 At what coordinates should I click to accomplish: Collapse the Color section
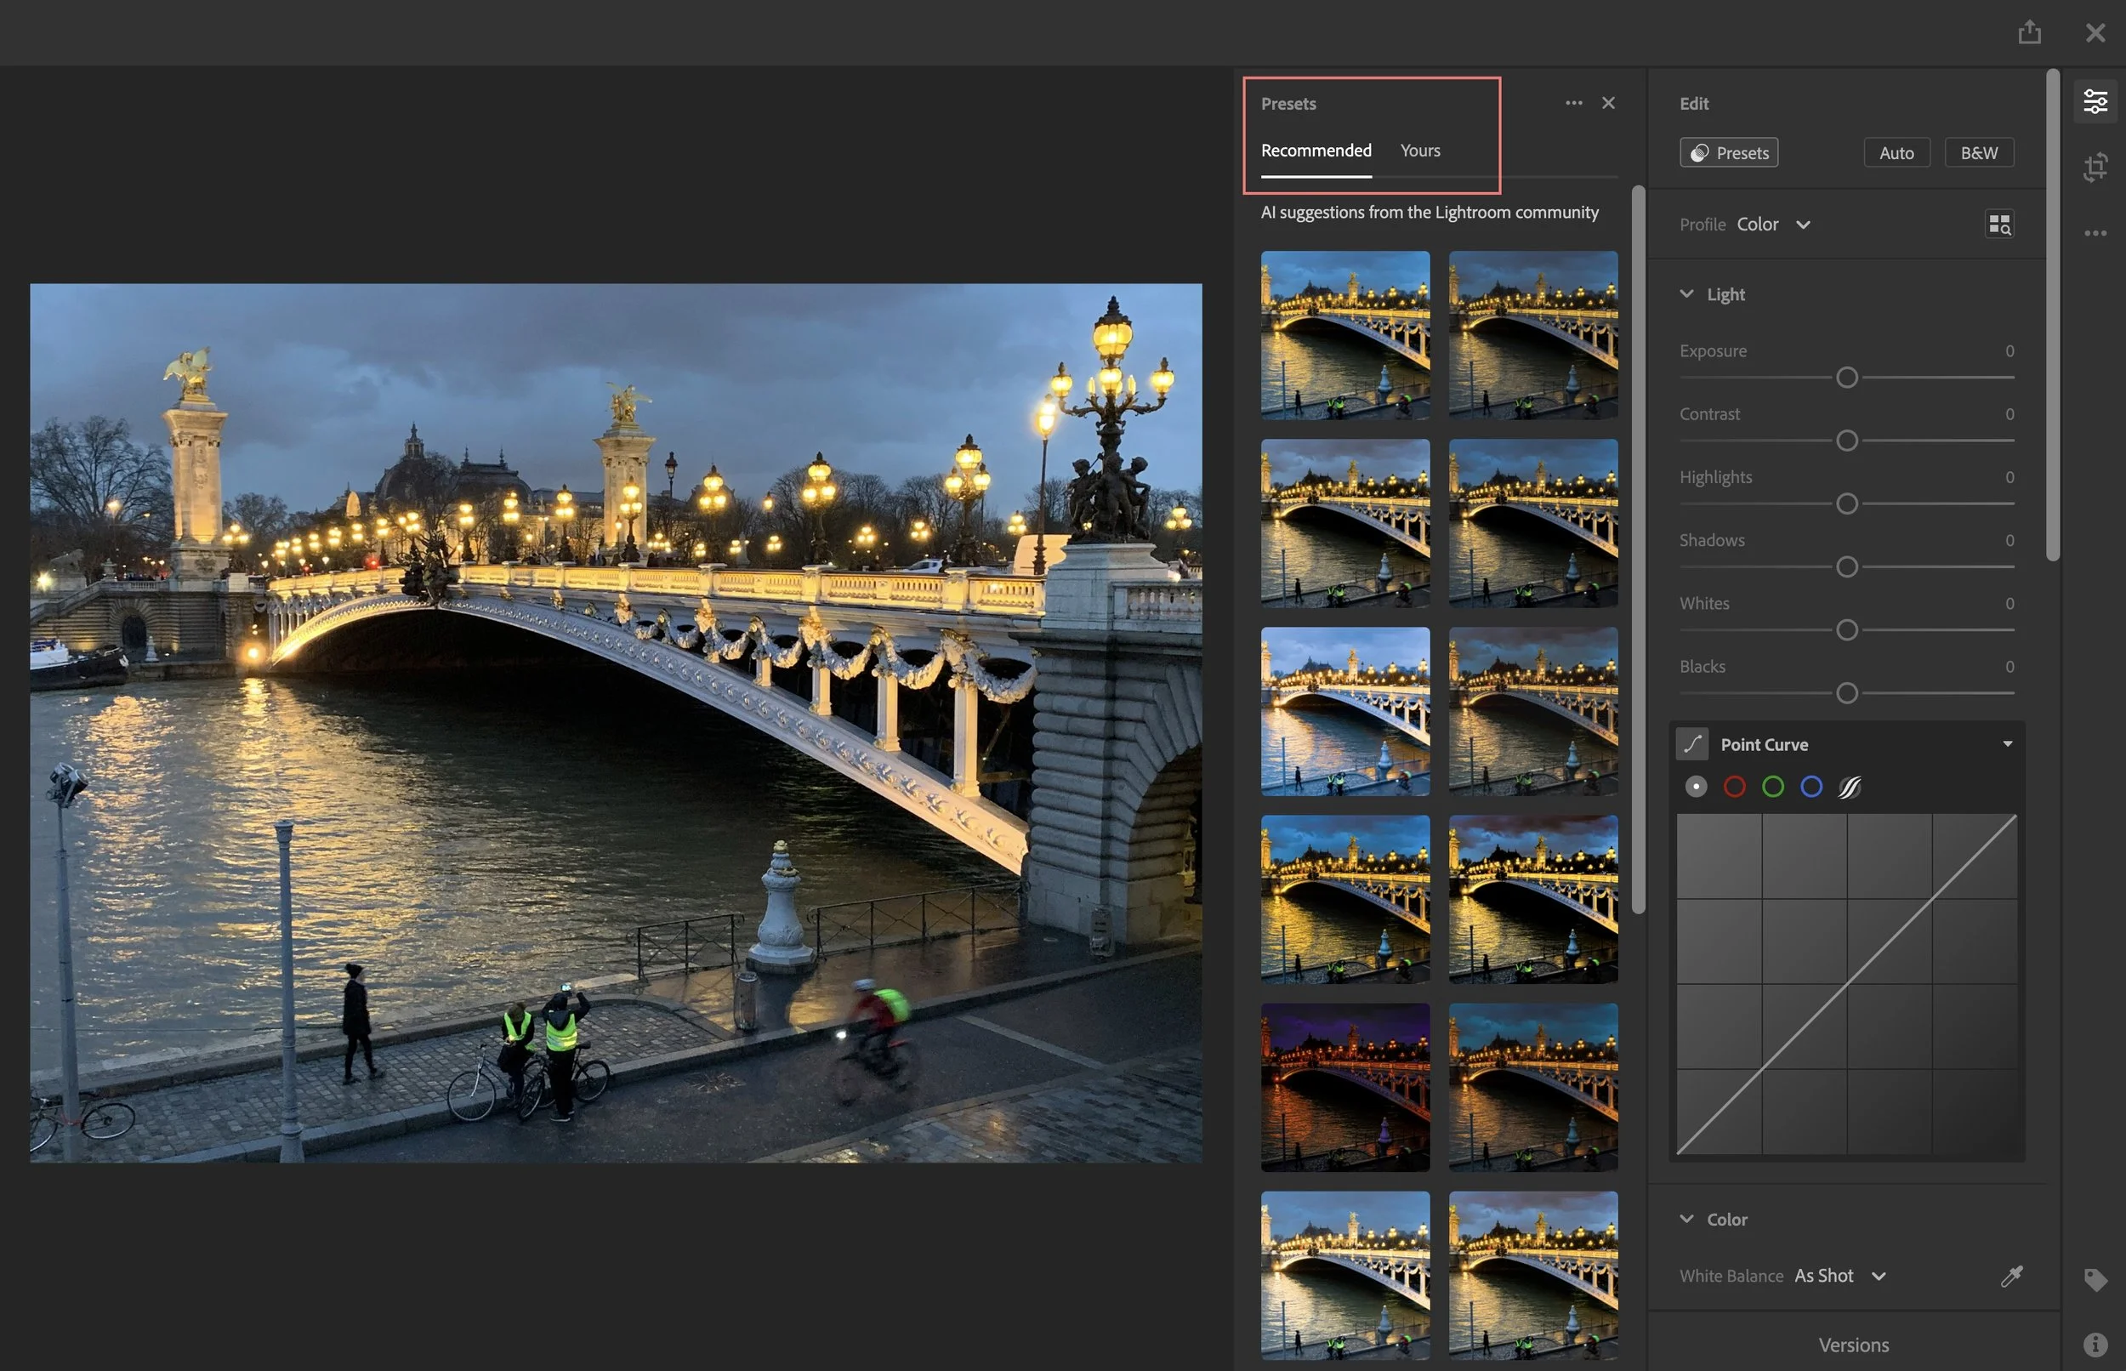(x=1686, y=1219)
